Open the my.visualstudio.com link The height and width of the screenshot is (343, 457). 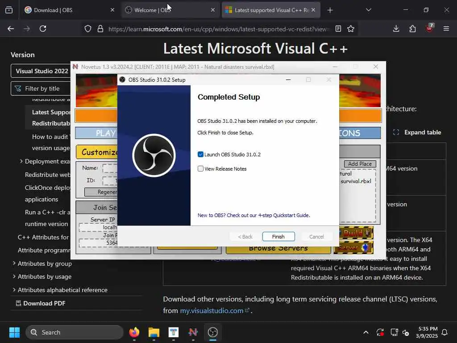click(215, 311)
